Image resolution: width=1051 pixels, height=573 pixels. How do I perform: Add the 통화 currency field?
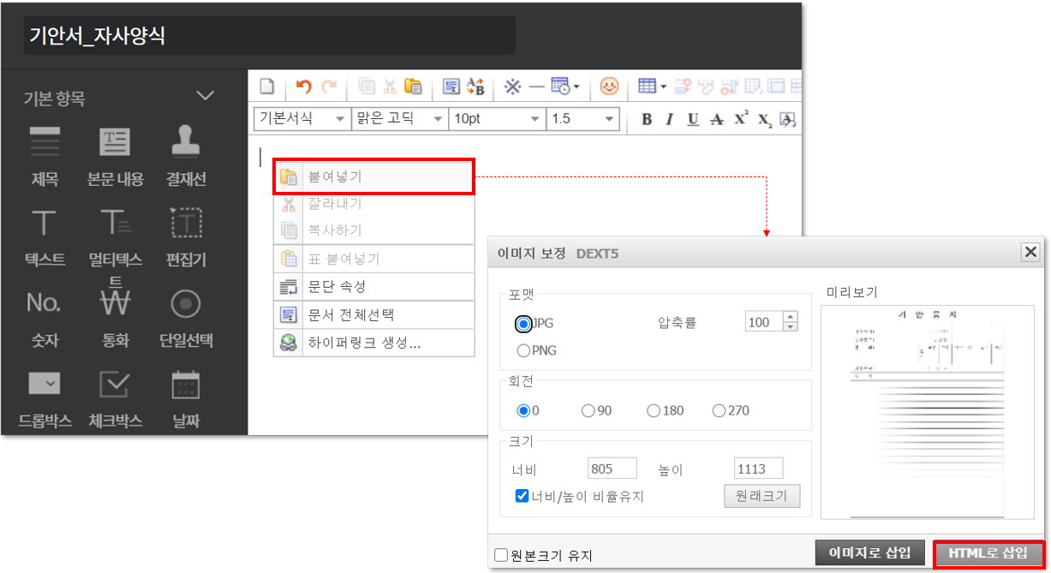pyautogui.click(x=116, y=319)
